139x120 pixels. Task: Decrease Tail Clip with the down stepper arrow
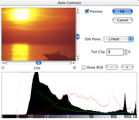126,54
